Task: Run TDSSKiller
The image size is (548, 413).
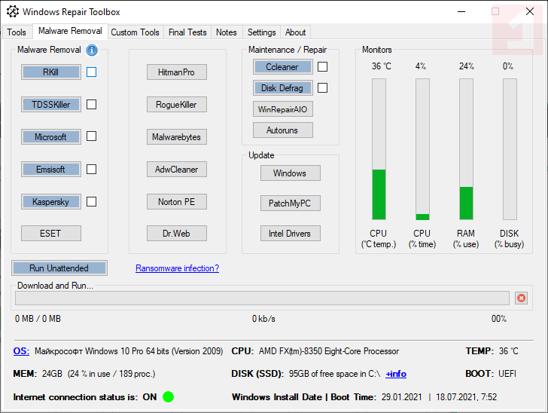Action: coord(51,104)
